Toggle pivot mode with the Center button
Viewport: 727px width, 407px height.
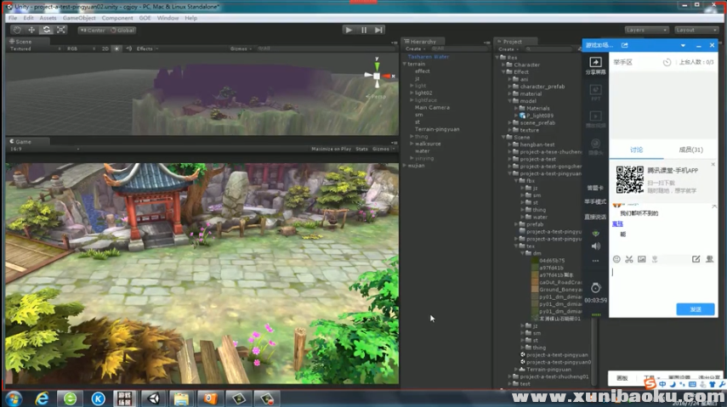tap(93, 30)
